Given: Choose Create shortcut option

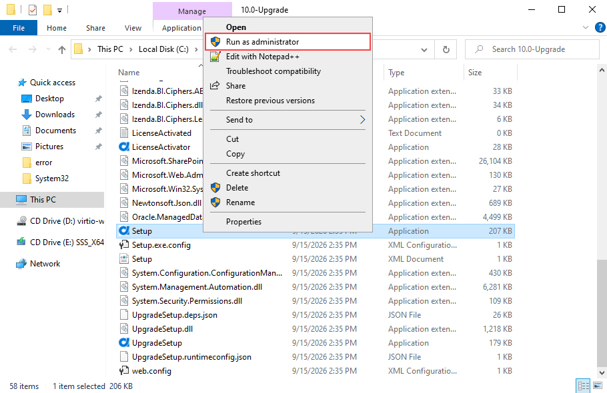Looking at the screenshot, I should click(287, 173).
